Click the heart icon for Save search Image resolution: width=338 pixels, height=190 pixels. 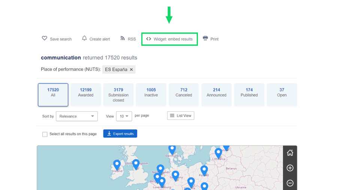click(45, 39)
